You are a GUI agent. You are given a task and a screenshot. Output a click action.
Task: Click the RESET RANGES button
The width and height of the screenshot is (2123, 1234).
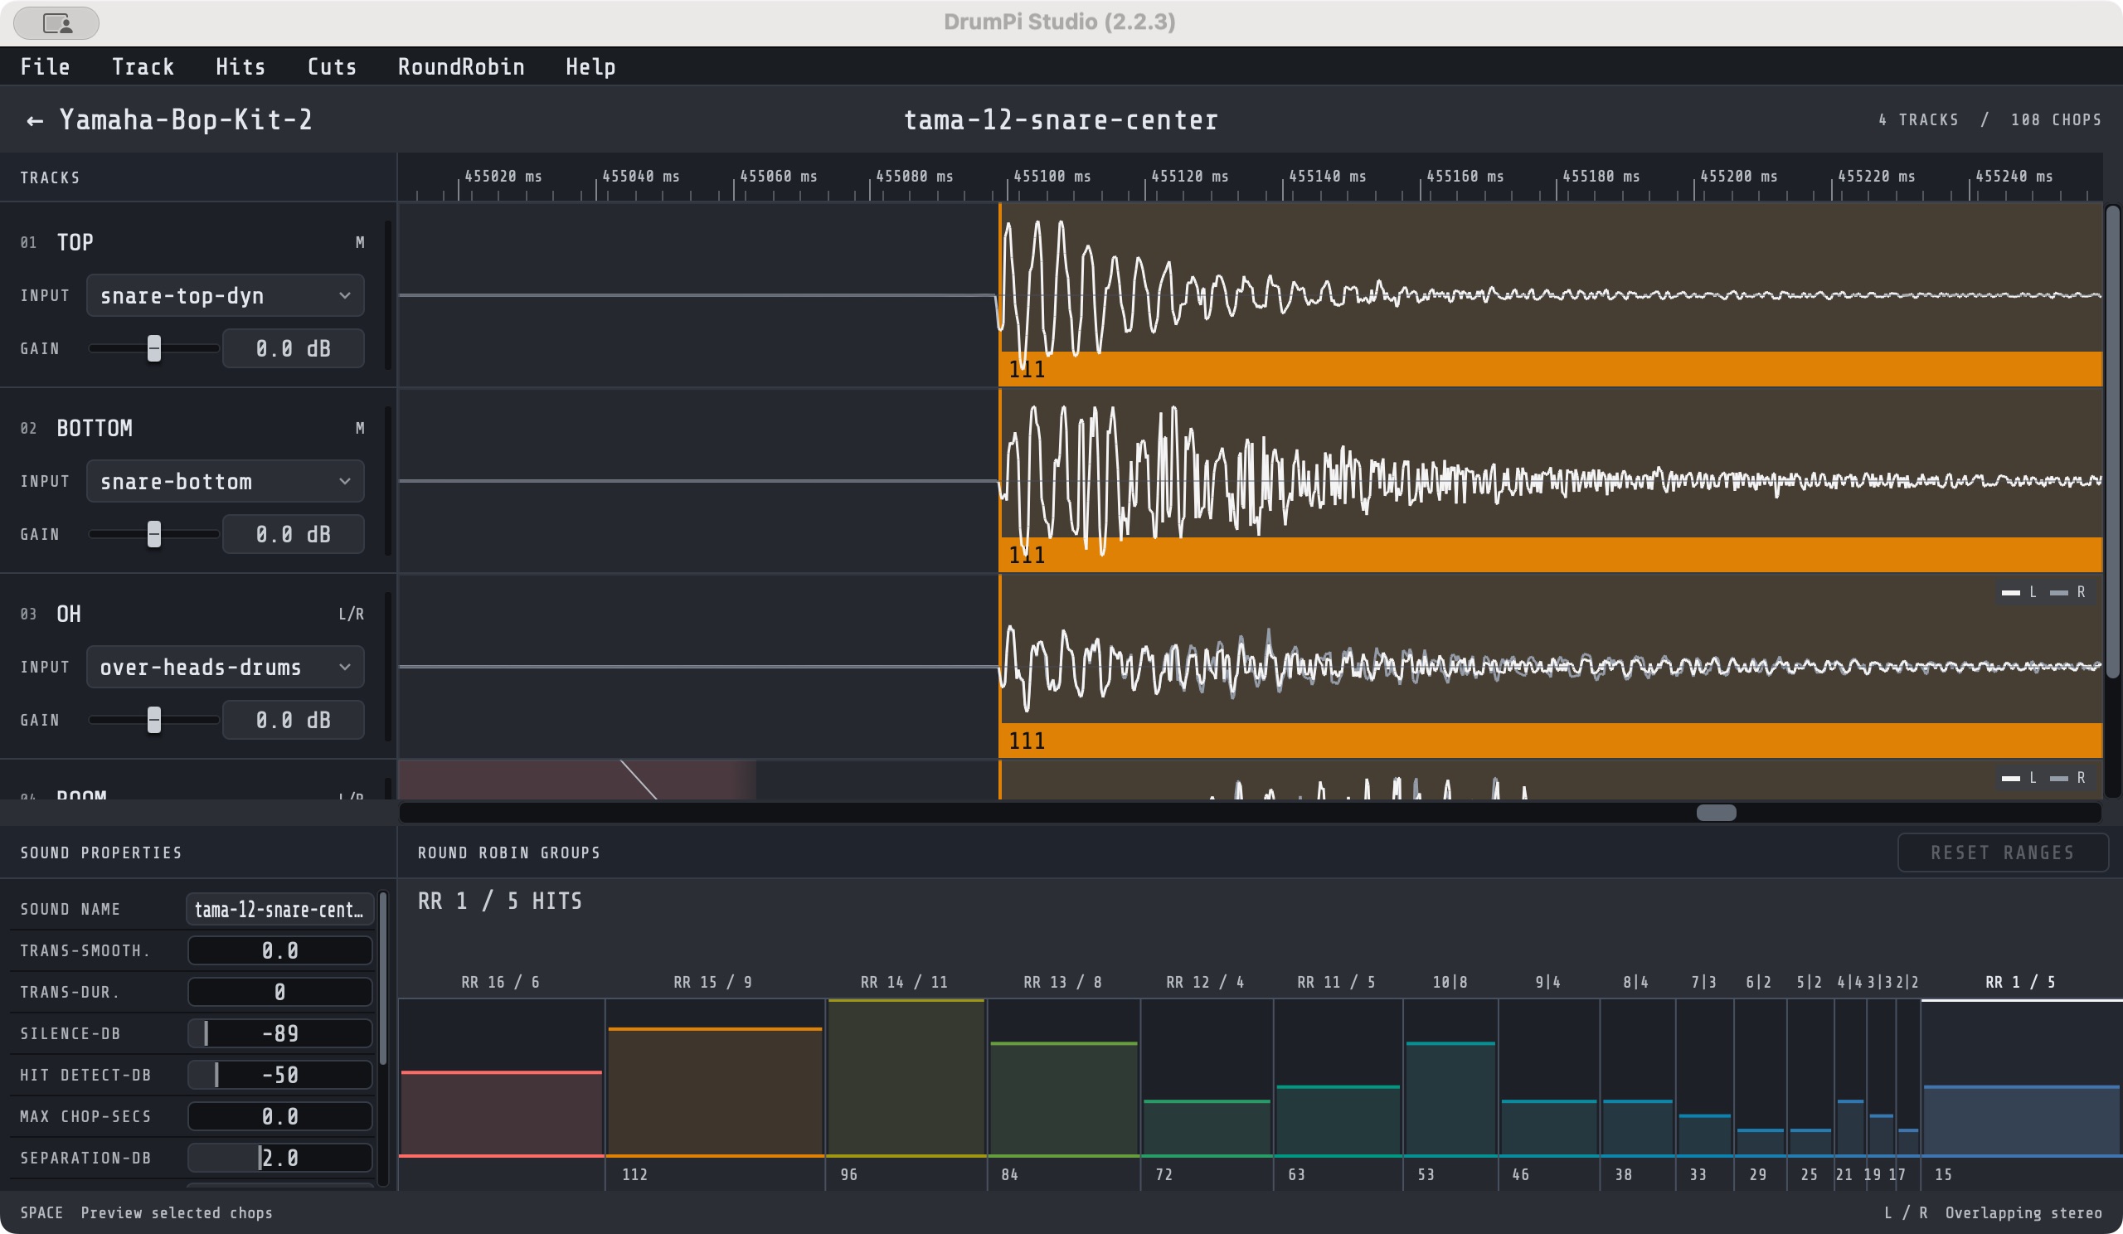click(x=2003, y=853)
